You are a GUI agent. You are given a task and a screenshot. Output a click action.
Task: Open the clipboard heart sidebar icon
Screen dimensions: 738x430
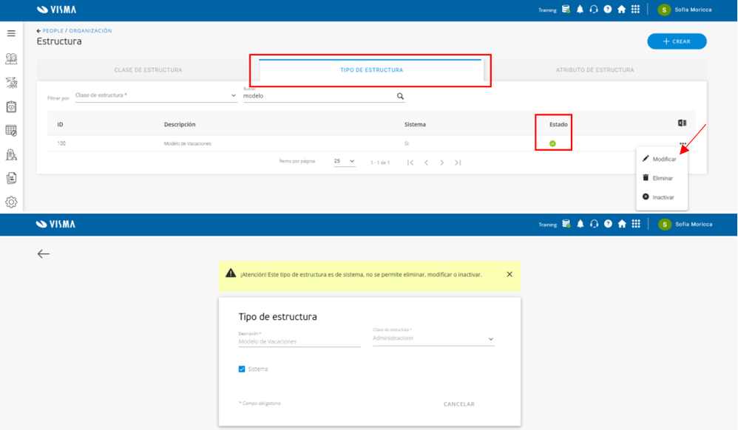point(11,107)
